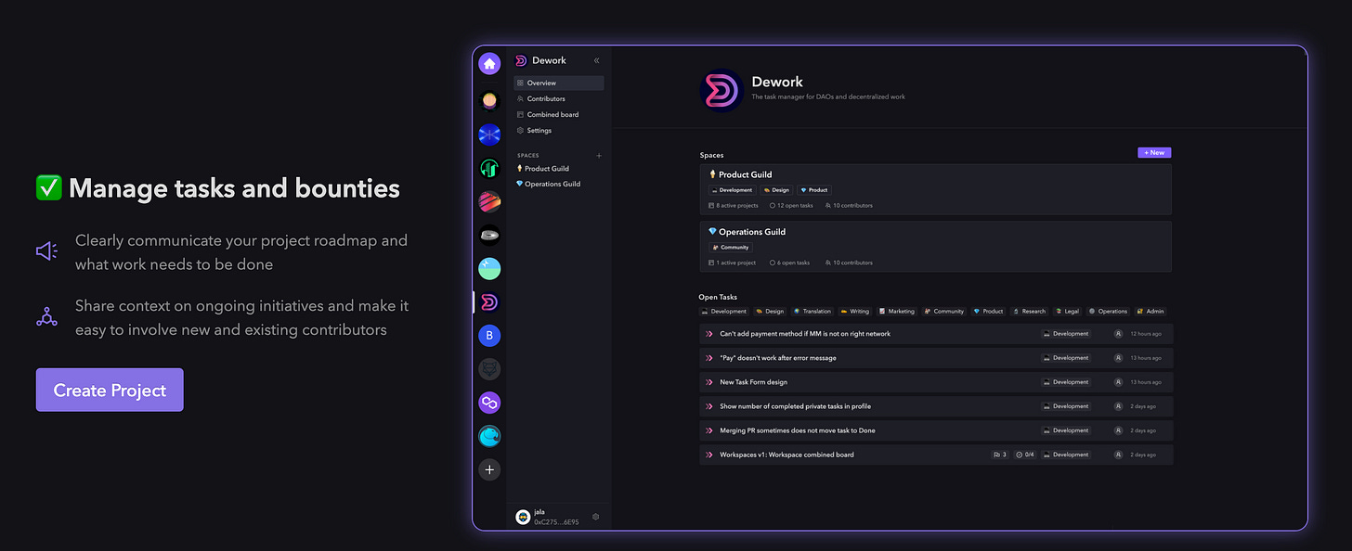Open the Operations Guild space card
The height and width of the screenshot is (551, 1352).
(x=935, y=247)
